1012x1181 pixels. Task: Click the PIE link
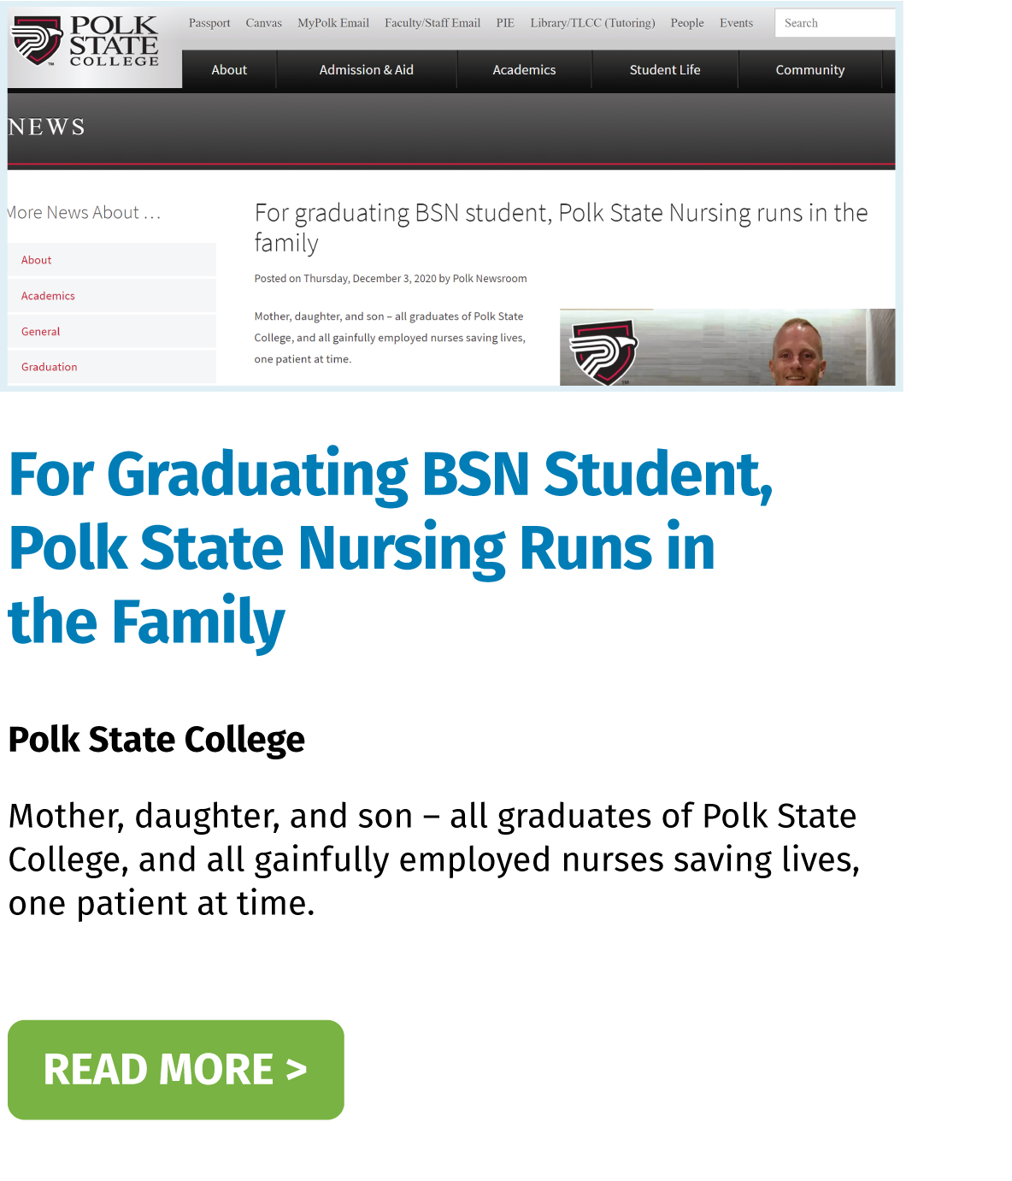point(505,23)
